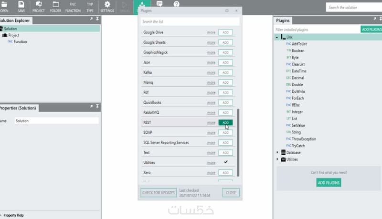The width and height of the screenshot is (382, 219).
Task: Select ThrowException function in Linx plugins
Action: (301, 139)
